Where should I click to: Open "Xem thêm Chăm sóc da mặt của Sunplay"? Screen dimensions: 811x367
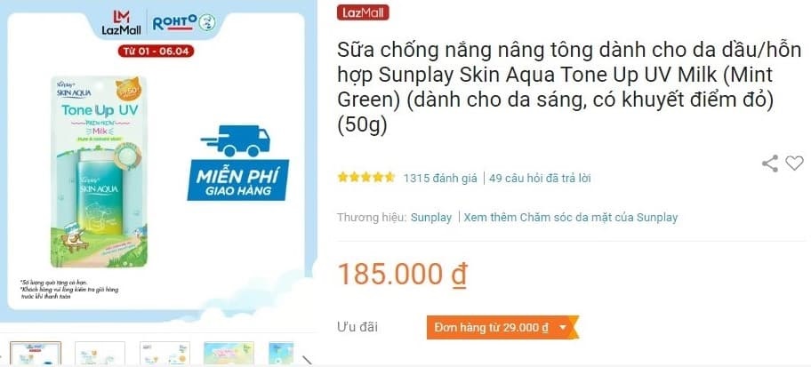click(571, 218)
